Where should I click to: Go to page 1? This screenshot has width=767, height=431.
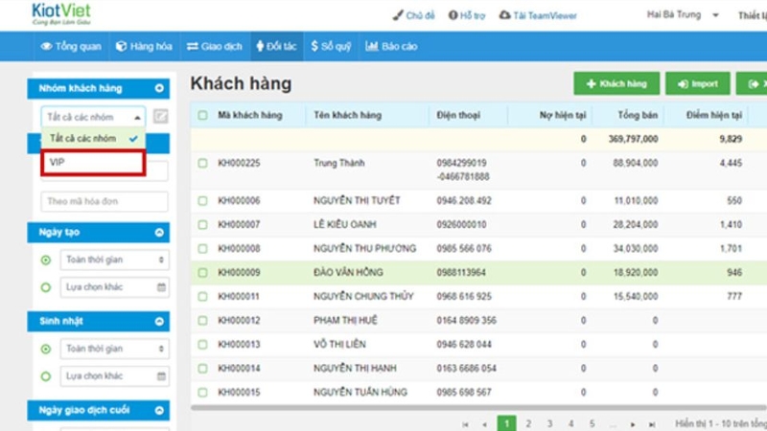(x=507, y=423)
